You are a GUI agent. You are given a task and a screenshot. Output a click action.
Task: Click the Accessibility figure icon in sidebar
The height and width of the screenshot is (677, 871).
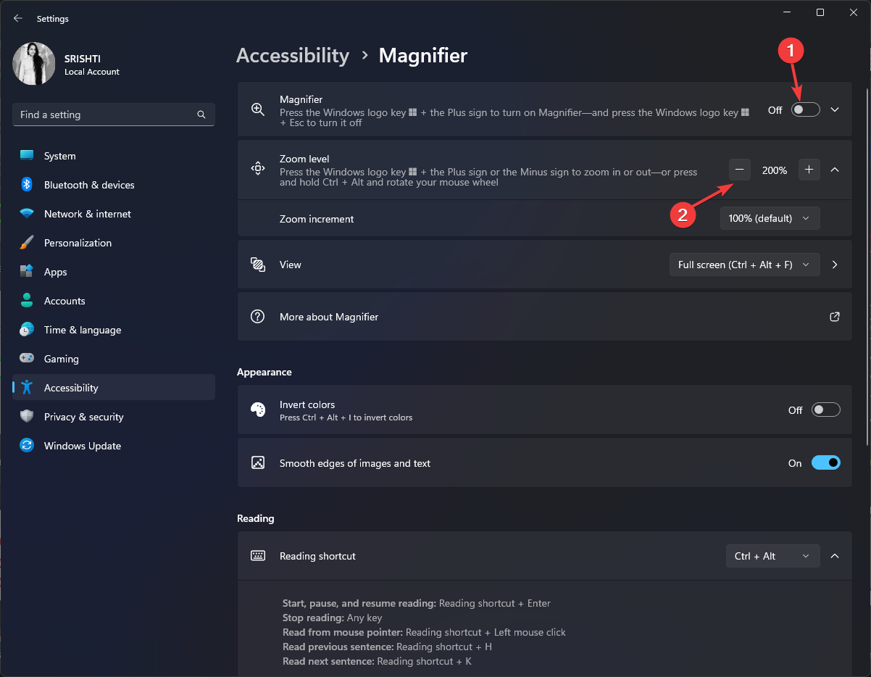click(27, 388)
